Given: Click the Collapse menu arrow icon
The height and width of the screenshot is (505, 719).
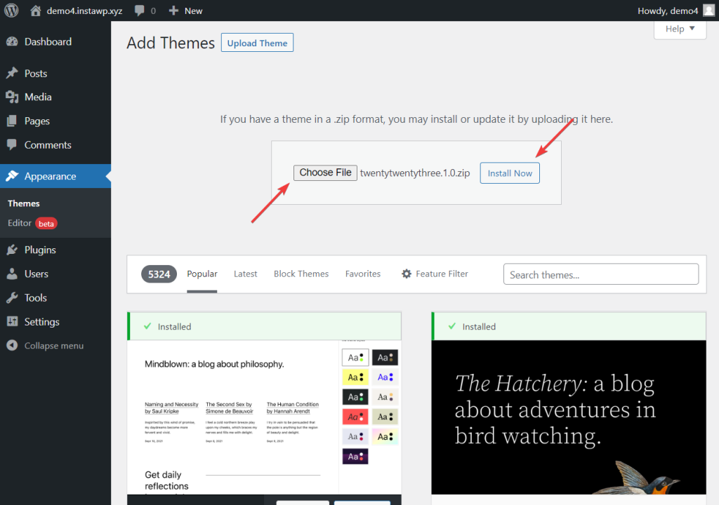Looking at the screenshot, I should [x=13, y=346].
